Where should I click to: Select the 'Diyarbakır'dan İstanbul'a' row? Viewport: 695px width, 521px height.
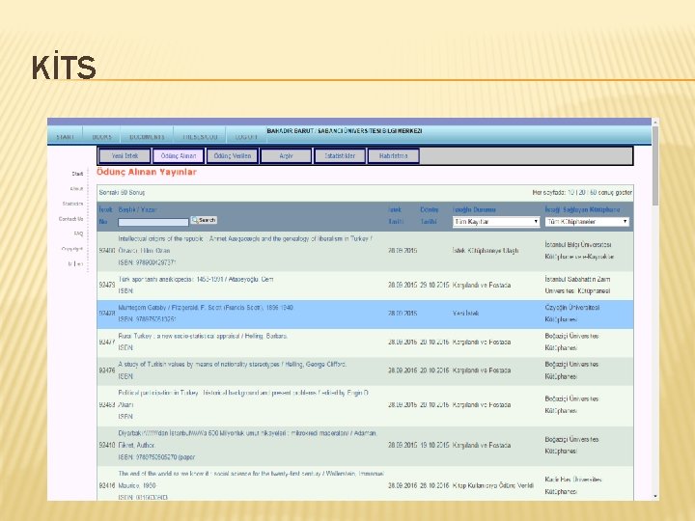tap(365, 446)
